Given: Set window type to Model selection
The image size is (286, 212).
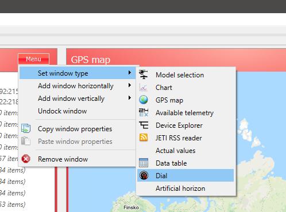Looking at the screenshot, I should [185, 74].
